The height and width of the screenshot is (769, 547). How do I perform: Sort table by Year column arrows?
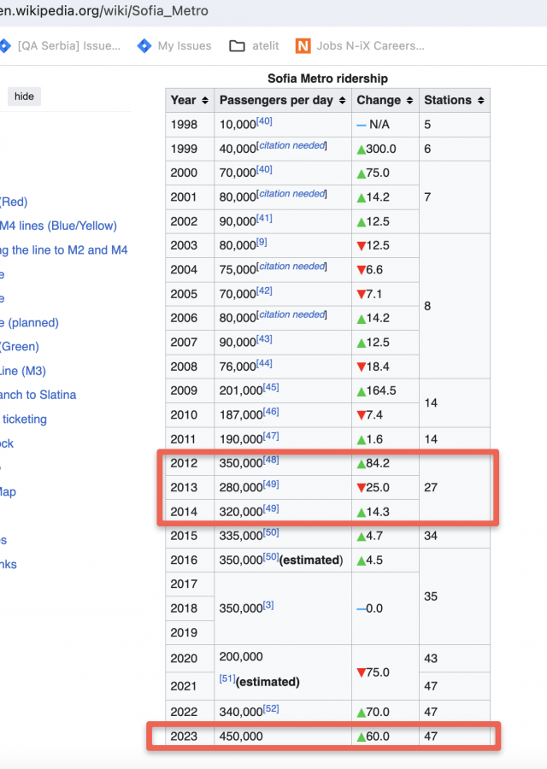pos(204,100)
